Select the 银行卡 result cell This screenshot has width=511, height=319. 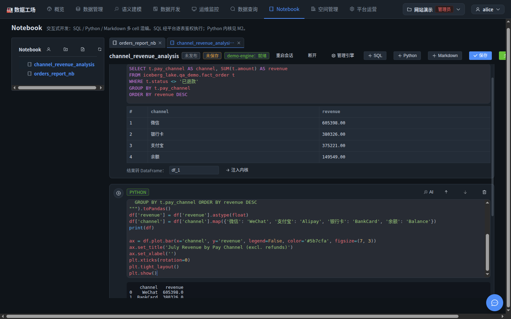click(233, 134)
